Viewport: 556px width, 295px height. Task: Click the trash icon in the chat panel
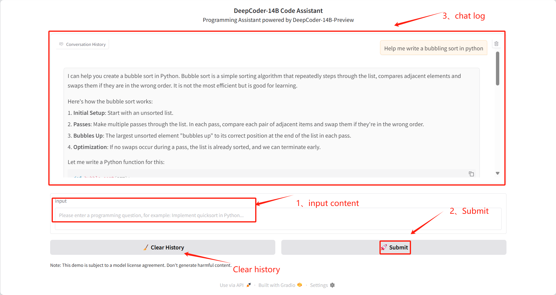497,44
